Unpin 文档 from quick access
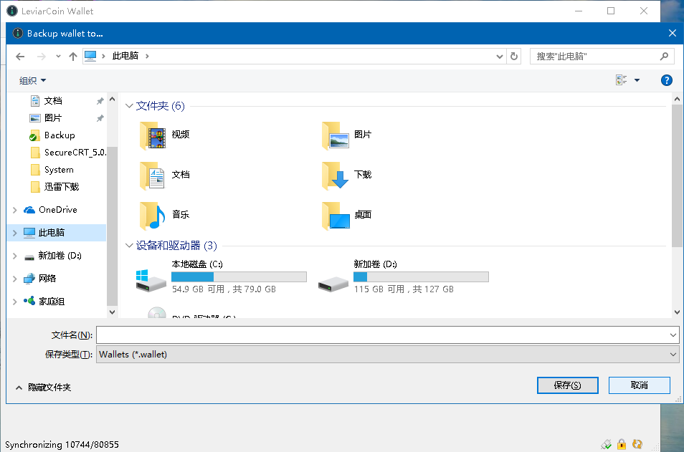Viewport: 684px width, 452px height. click(x=100, y=101)
